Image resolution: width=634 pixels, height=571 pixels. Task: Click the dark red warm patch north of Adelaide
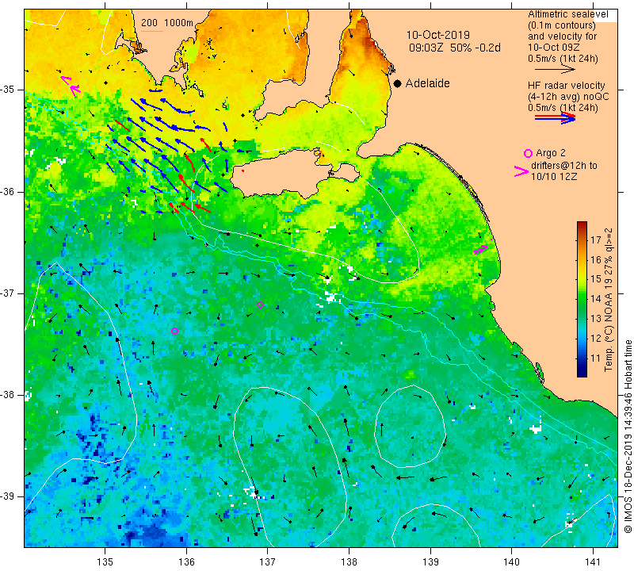pyautogui.click(x=370, y=44)
